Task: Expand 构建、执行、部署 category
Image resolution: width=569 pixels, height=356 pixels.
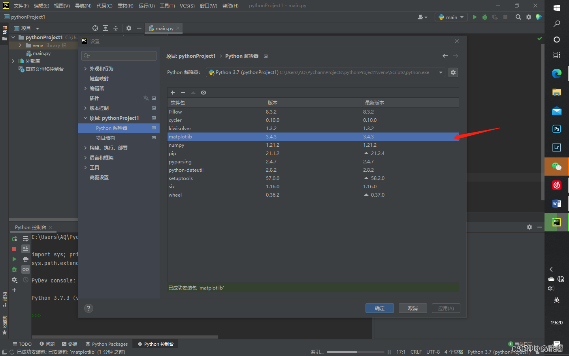Action: (x=85, y=148)
